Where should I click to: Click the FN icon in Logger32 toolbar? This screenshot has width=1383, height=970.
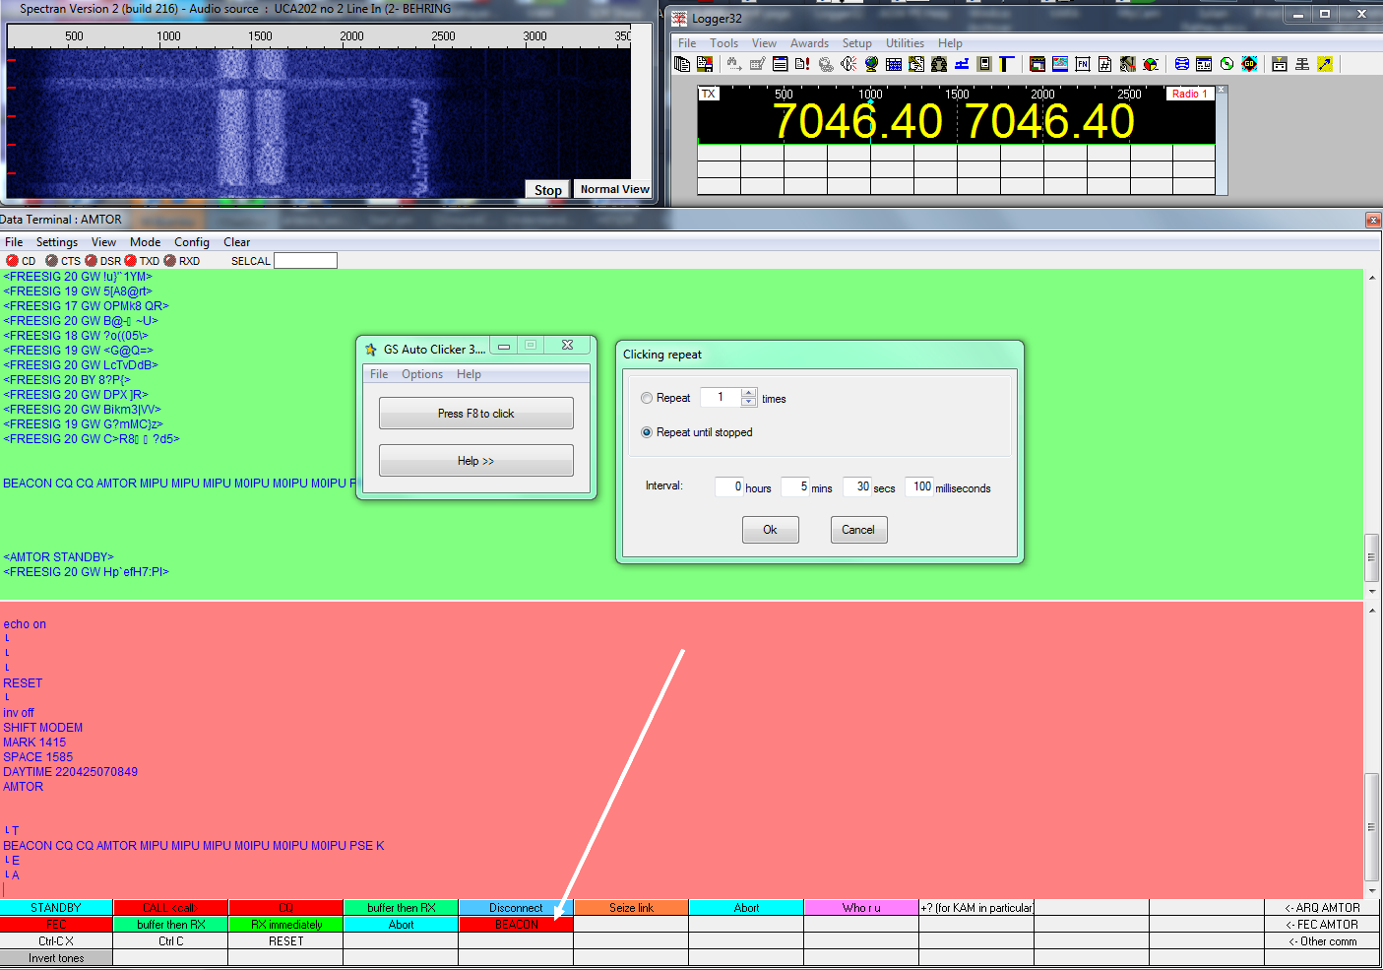click(x=1083, y=64)
